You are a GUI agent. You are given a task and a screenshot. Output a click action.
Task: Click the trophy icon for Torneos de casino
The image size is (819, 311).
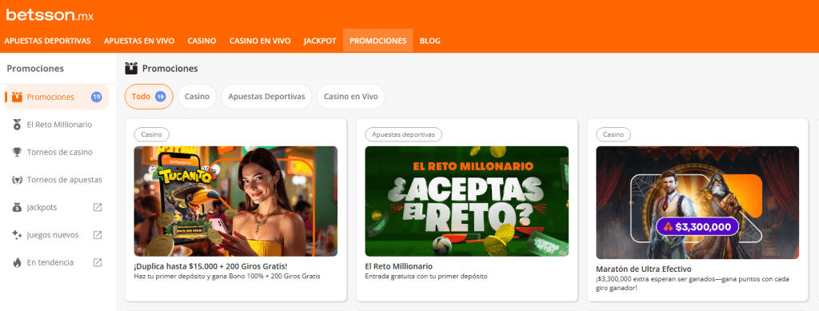click(x=17, y=153)
